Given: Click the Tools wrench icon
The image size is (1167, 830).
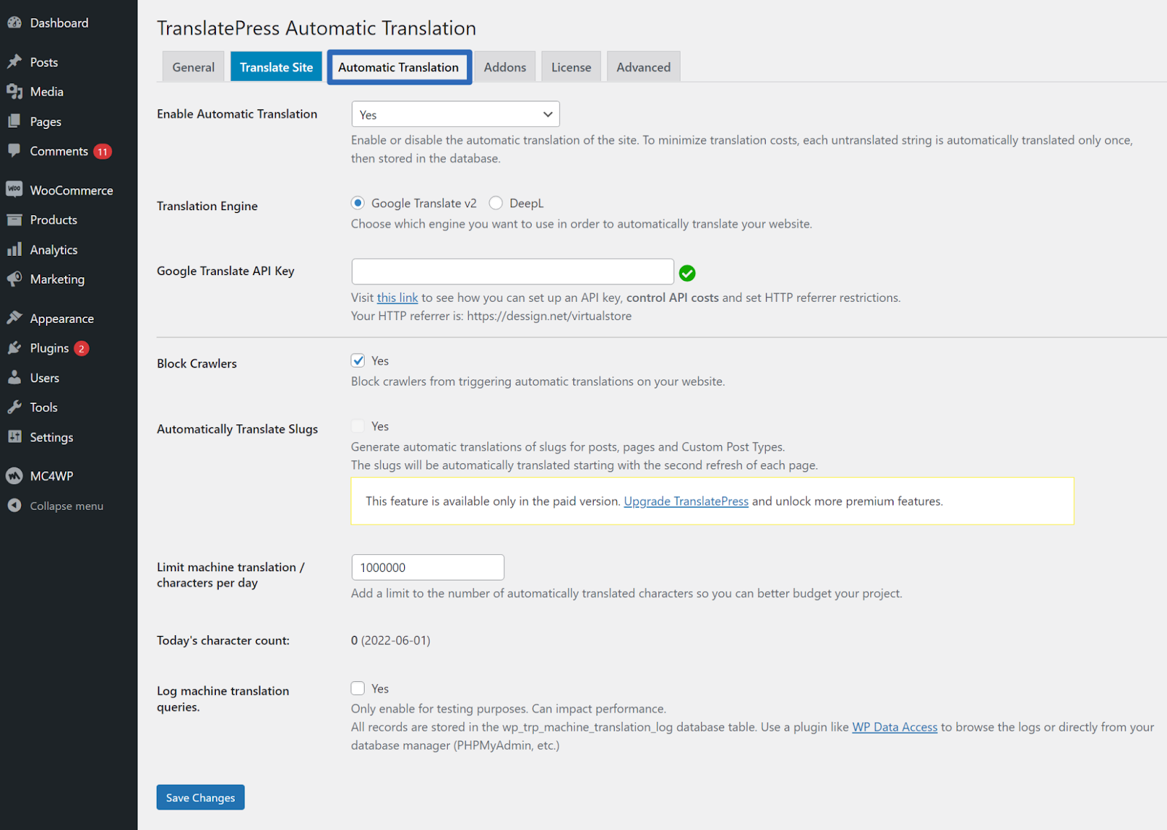Looking at the screenshot, I should coord(15,407).
